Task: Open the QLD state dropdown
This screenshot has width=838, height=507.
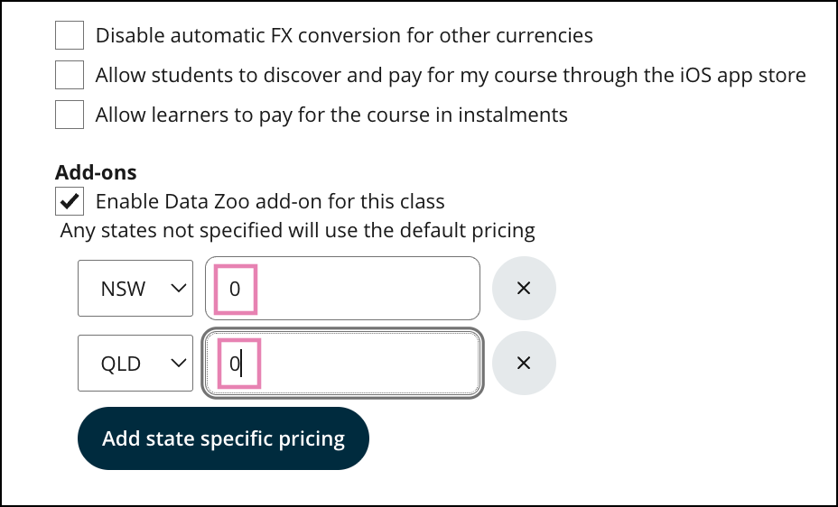Action: [135, 364]
